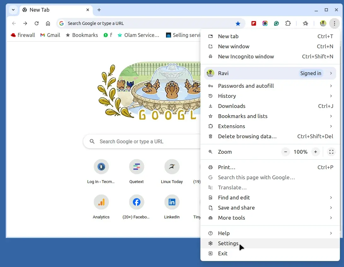Open the red Flipboard extension icon
The image size is (344, 267).
(254, 23)
